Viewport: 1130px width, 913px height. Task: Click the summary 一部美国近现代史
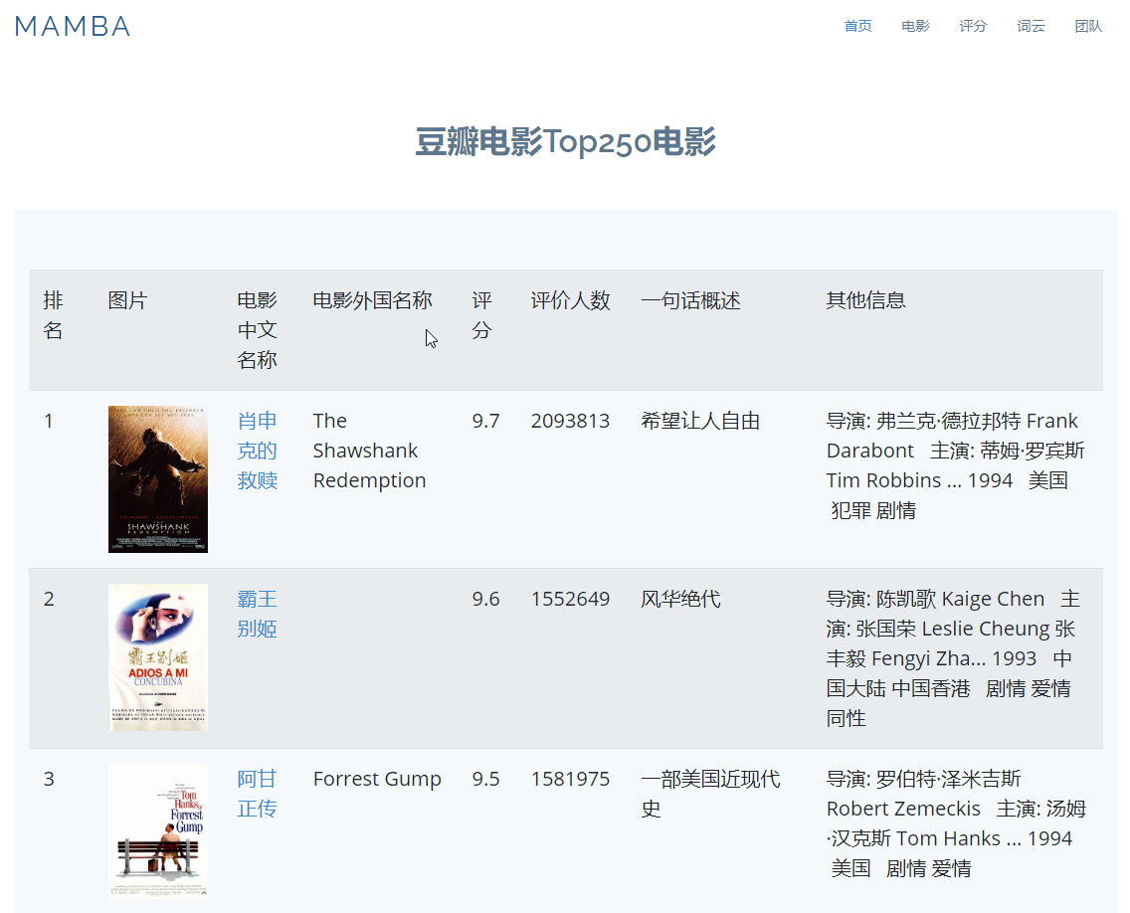[710, 794]
